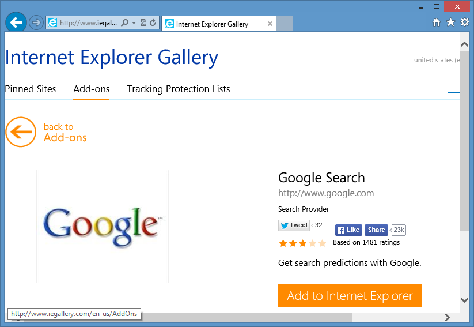The height and width of the screenshot is (327, 474).
Task: Click the vertical scrollbar down arrow
Action: tap(464, 300)
